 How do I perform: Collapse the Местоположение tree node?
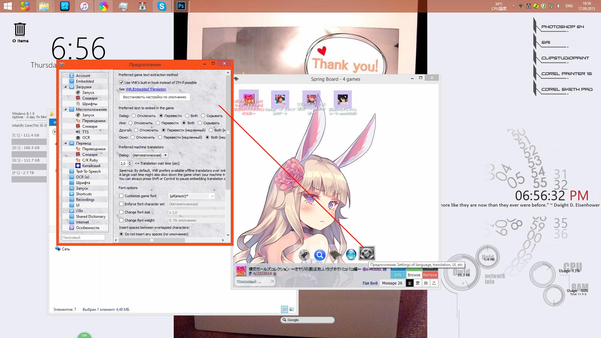point(65,110)
